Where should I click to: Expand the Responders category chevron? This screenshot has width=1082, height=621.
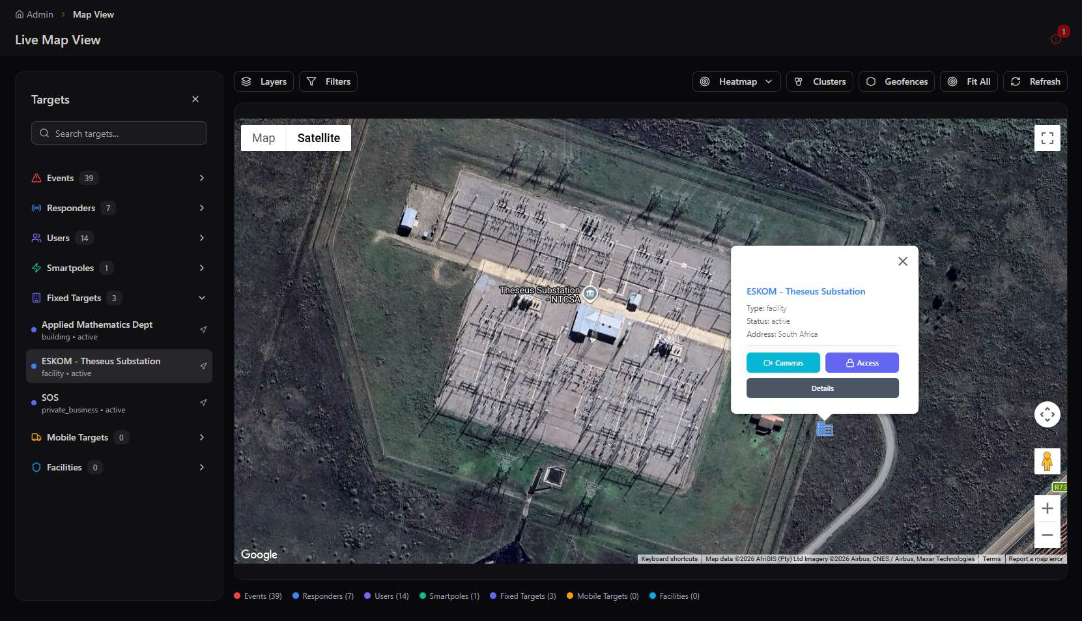(202, 208)
